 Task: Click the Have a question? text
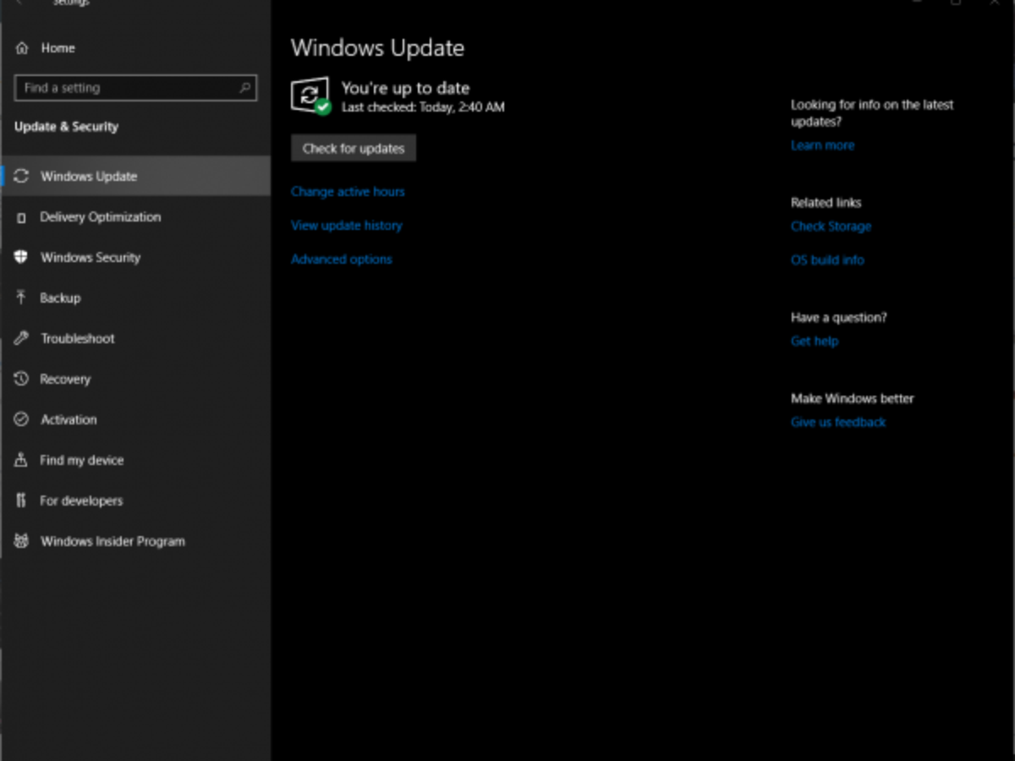tap(838, 318)
